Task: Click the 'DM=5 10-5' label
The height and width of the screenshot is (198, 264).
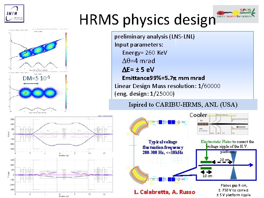Action: (x=36, y=78)
